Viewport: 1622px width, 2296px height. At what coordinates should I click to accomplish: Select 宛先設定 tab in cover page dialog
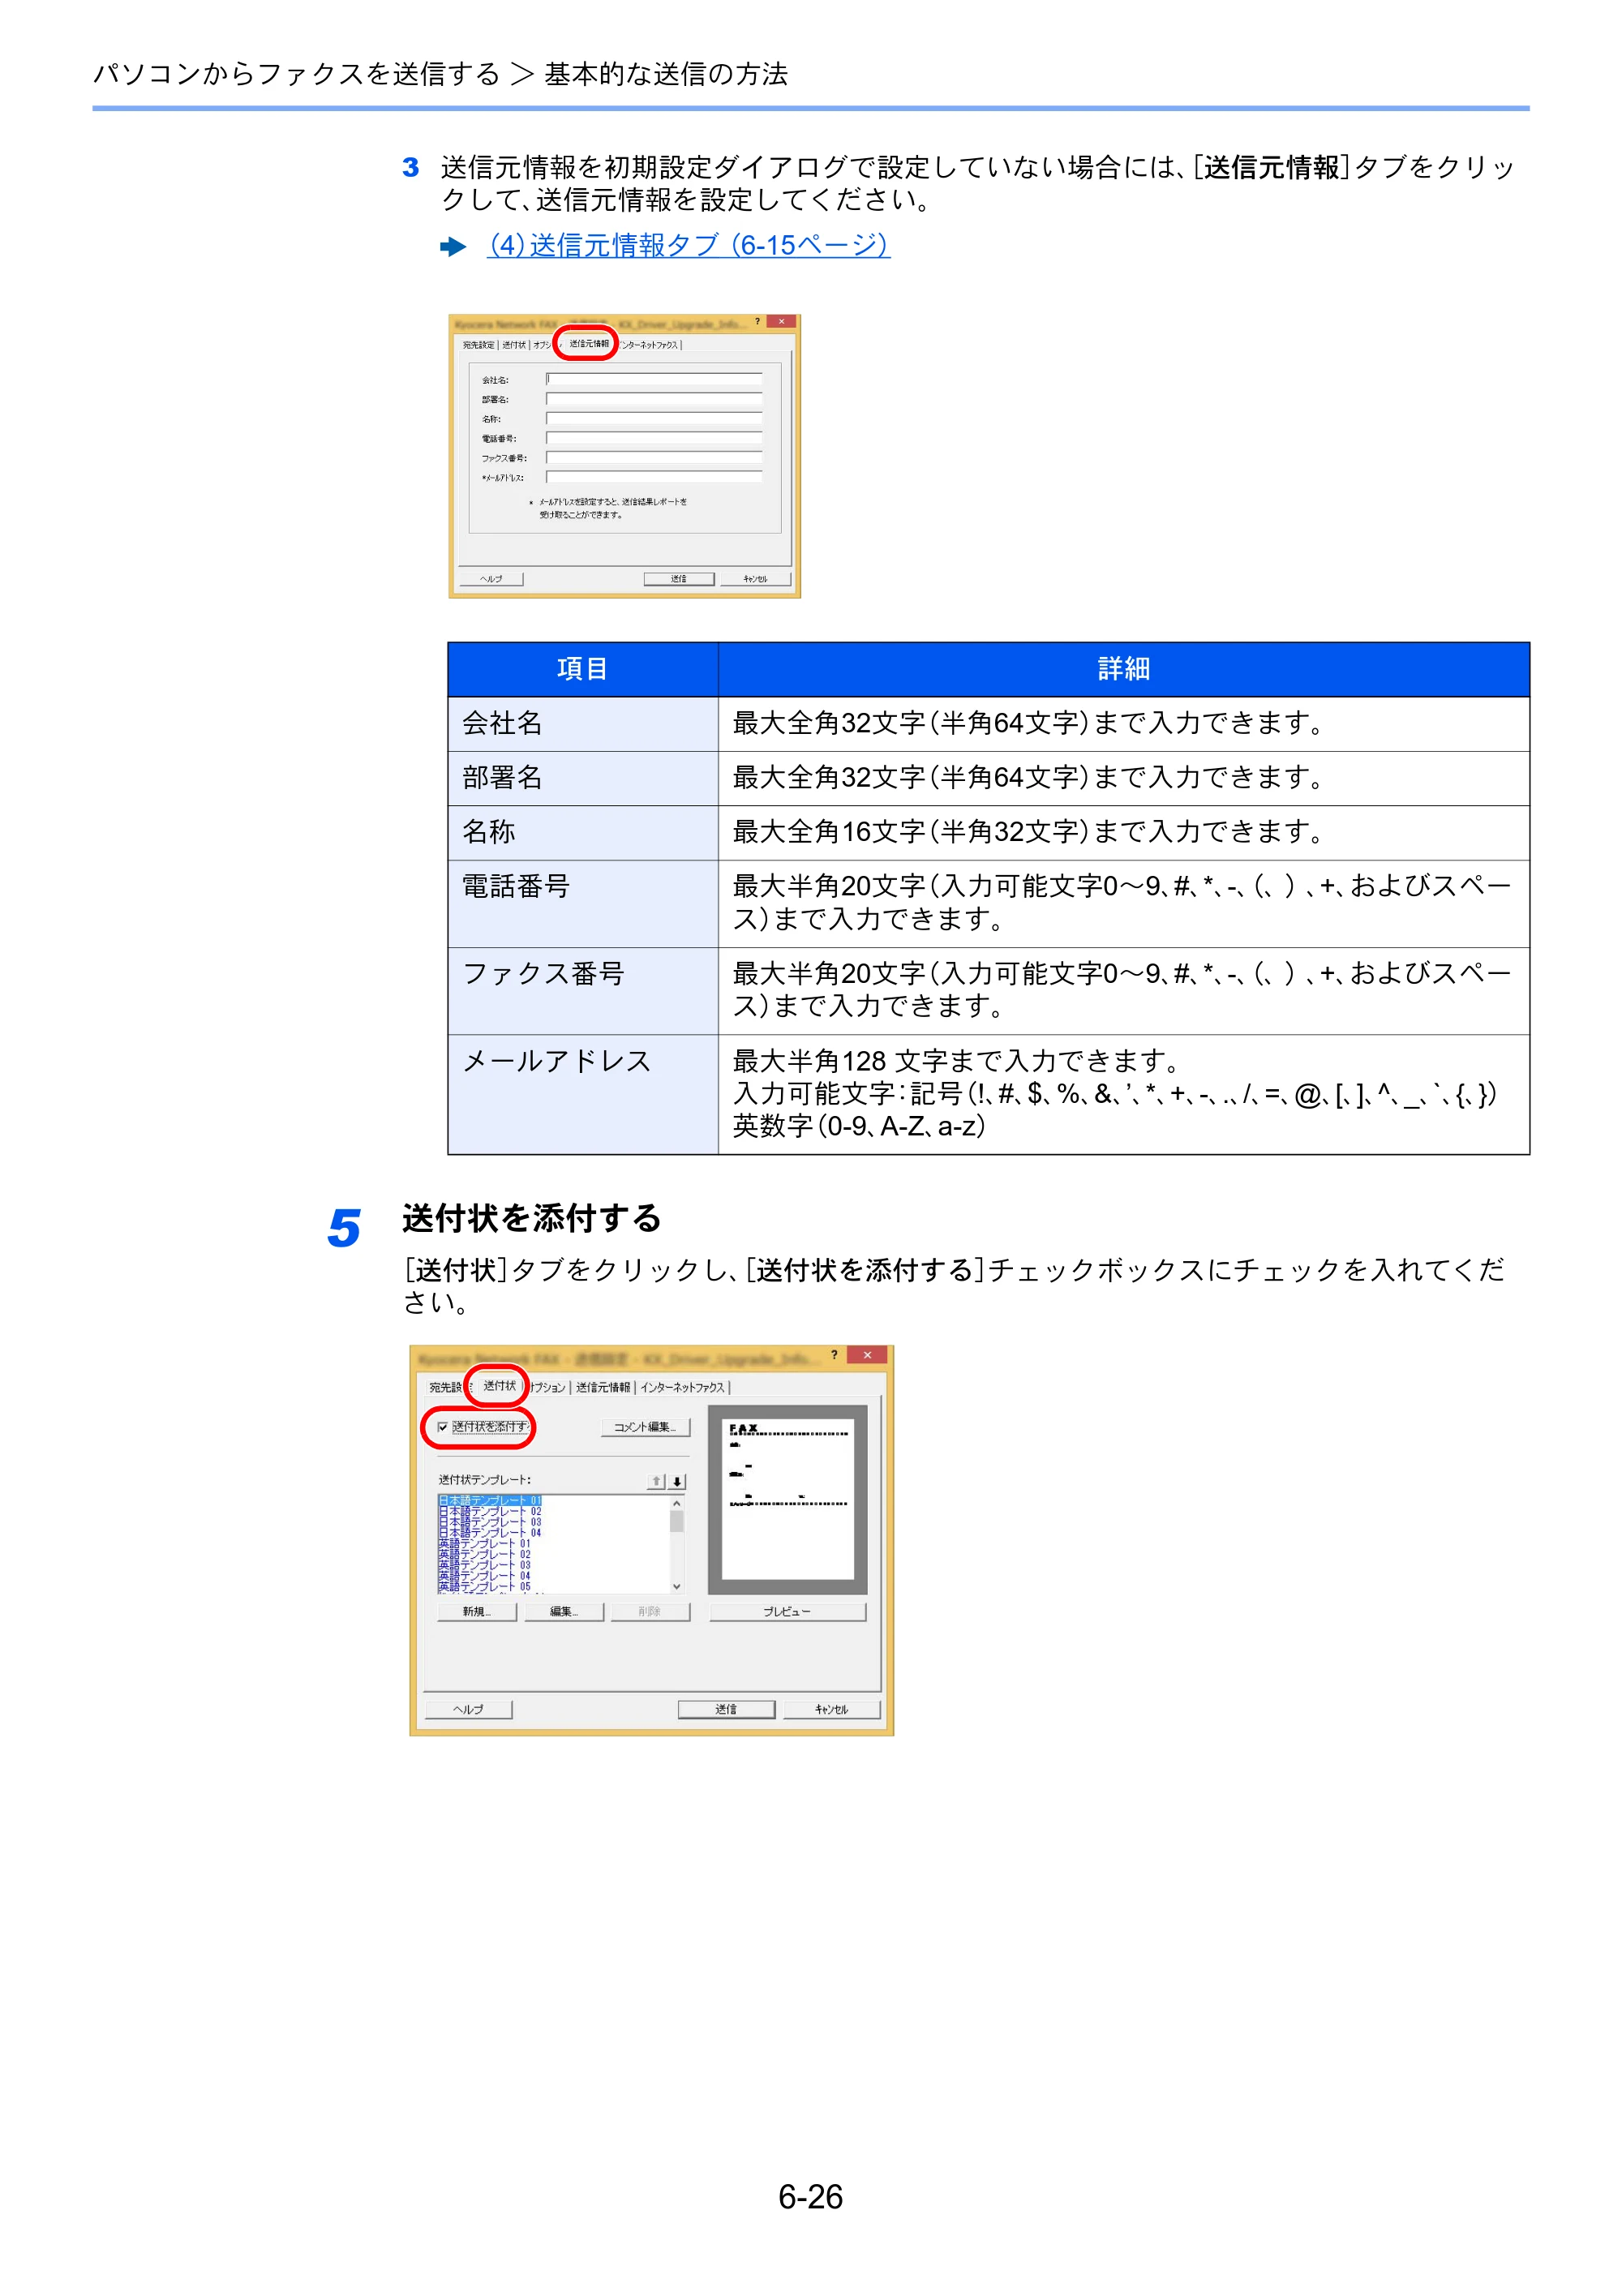click(448, 1388)
